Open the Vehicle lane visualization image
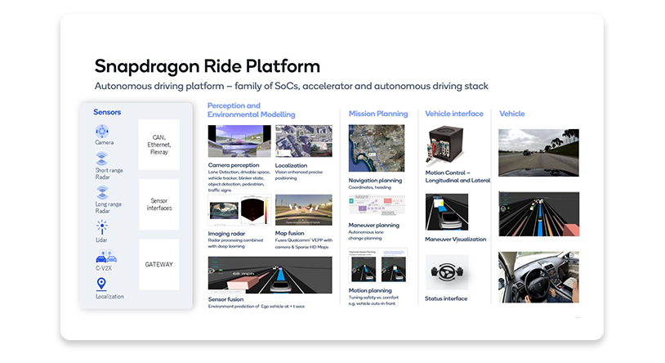 click(x=538, y=214)
